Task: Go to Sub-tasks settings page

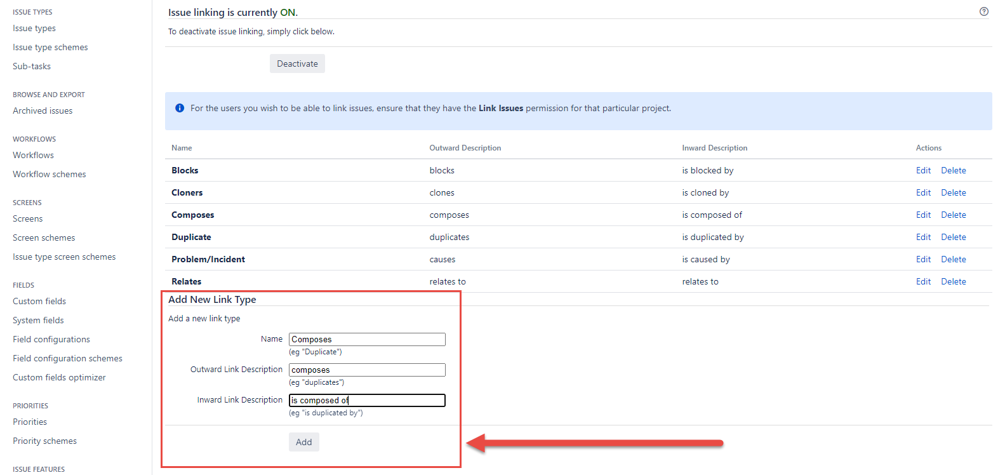Action: (x=32, y=66)
